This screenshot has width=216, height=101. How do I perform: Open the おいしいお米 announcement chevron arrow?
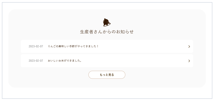[x=189, y=61]
